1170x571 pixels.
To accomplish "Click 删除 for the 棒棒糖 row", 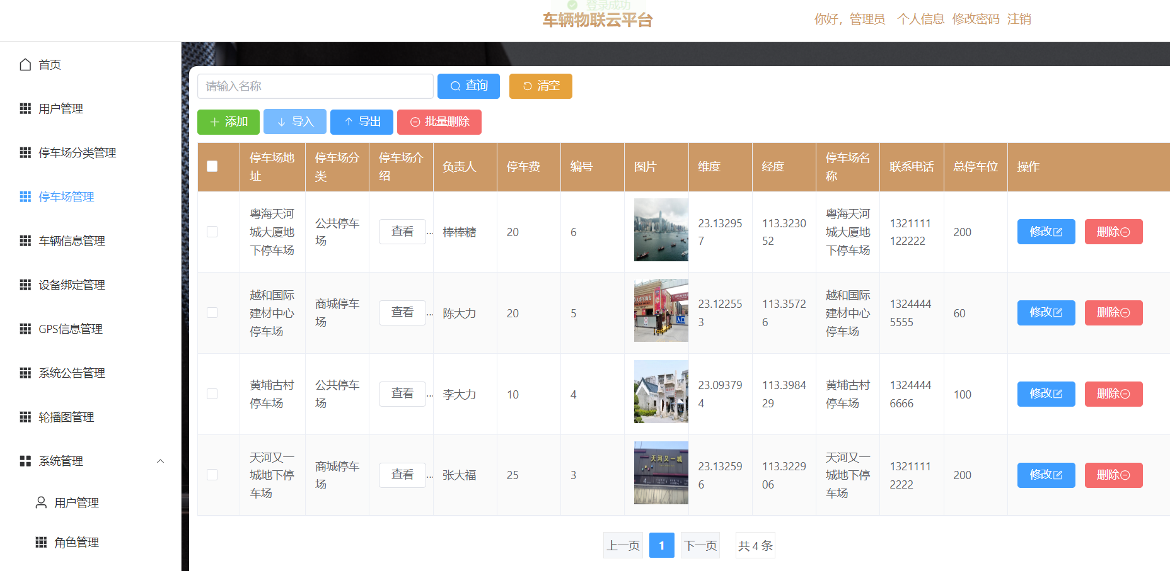I will [x=1114, y=232].
